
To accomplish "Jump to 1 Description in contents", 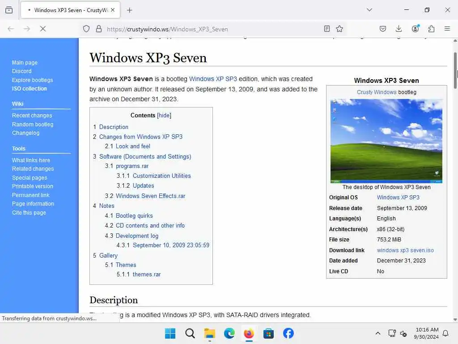I will (x=114, y=127).
